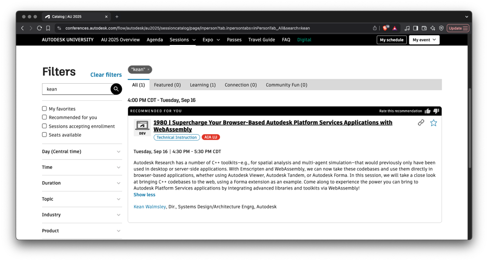Click the Brave shields icon in address bar
The height and width of the screenshot is (261, 488).
pyautogui.click(x=385, y=28)
